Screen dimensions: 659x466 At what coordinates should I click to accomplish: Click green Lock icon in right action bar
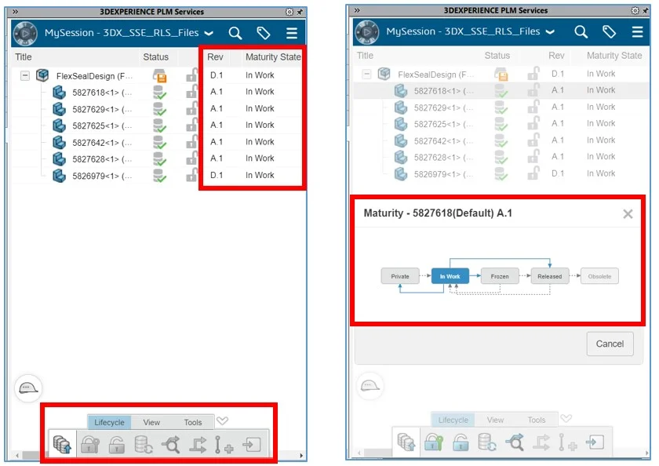[x=434, y=442]
